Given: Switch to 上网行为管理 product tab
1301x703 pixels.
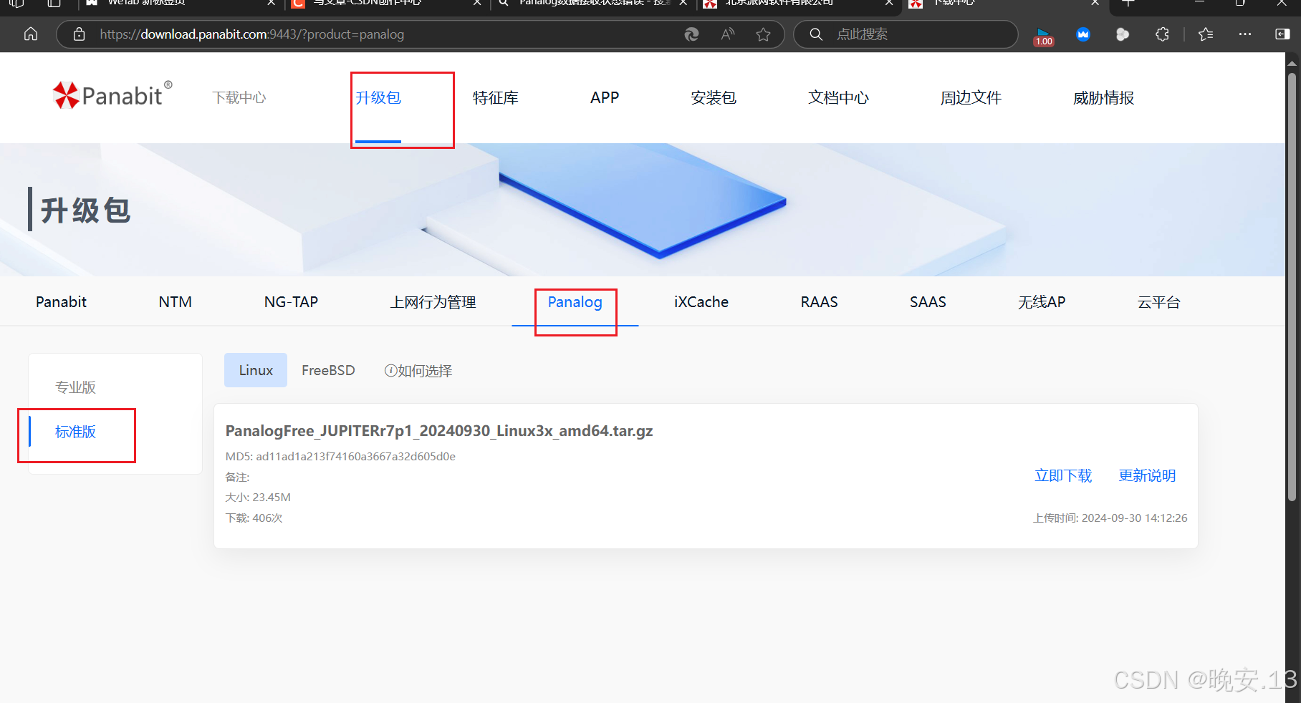Looking at the screenshot, I should pyautogui.click(x=433, y=301).
